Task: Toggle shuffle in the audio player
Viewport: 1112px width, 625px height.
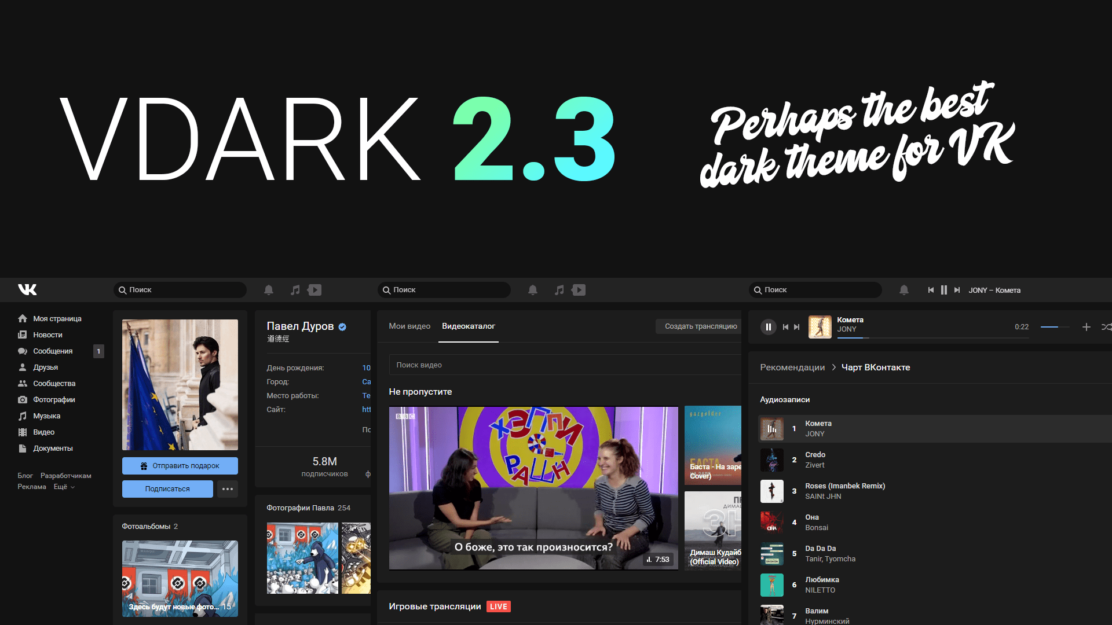Action: click(1106, 327)
